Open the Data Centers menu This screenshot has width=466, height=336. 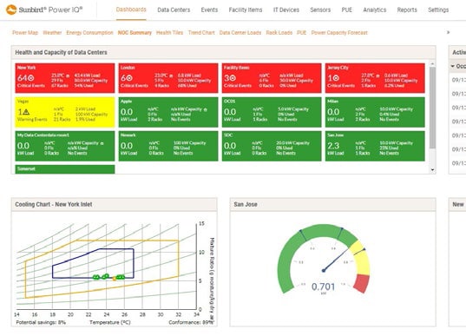point(174,10)
